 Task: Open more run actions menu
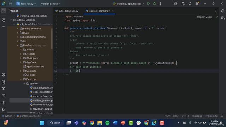tap(160, 4)
